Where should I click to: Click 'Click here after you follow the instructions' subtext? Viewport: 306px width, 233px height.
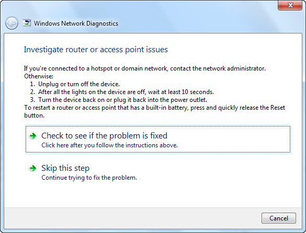click(109, 145)
